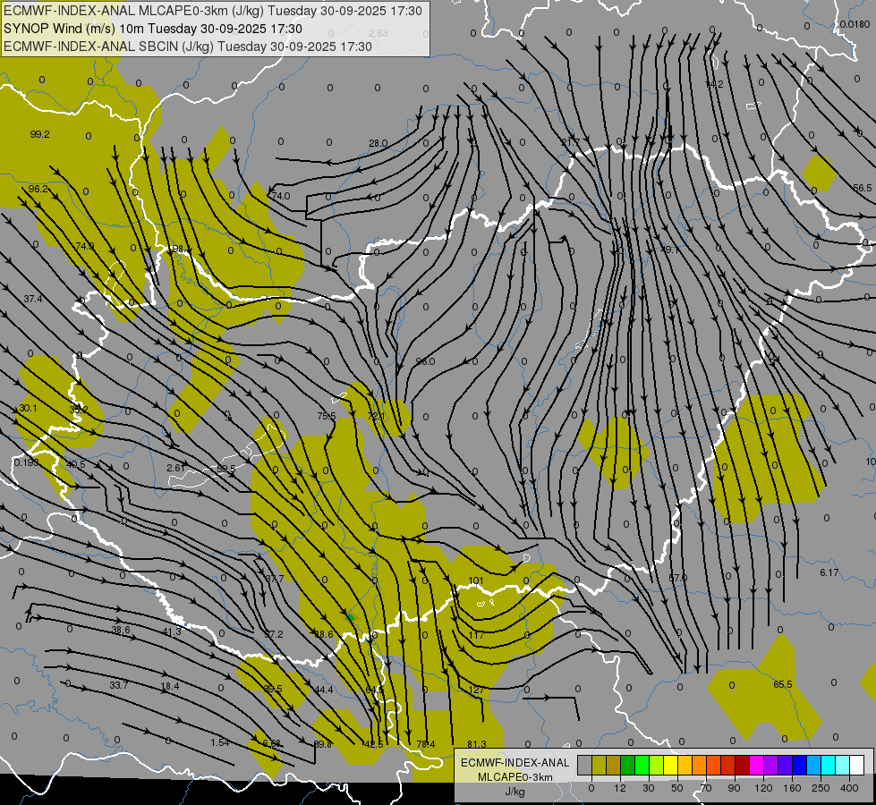Click the map value '78.4'
This screenshot has width=876, height=805.
click(426, 744)
